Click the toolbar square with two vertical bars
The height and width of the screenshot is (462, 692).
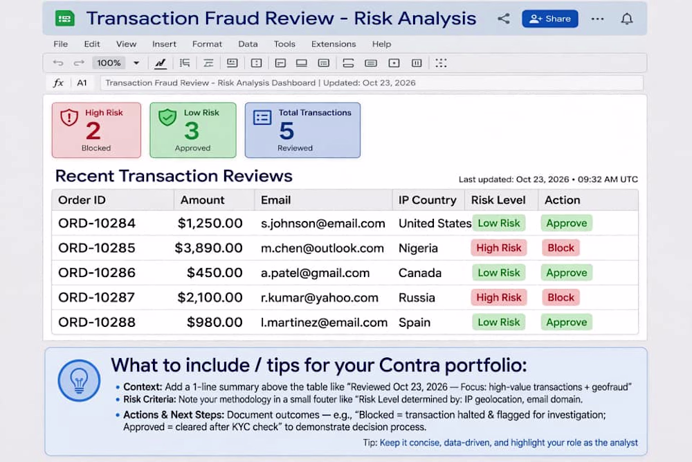(x=417, y=63)
